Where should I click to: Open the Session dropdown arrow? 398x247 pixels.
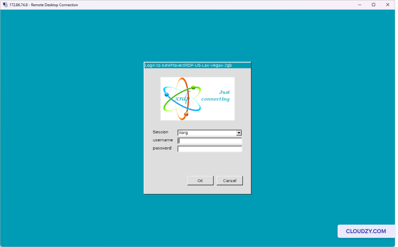point(239,133)
